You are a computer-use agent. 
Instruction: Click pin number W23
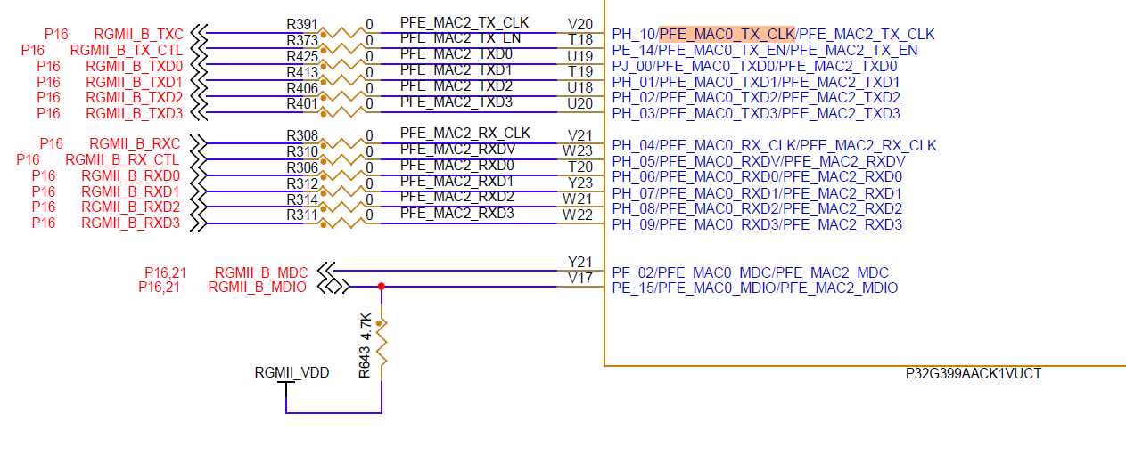point(578,151)
